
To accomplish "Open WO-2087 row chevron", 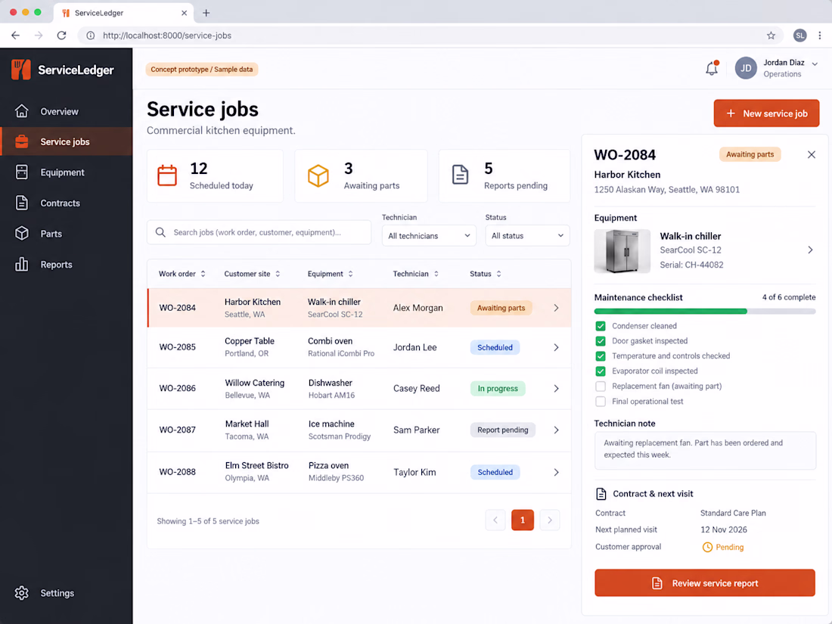I will 556,430.
